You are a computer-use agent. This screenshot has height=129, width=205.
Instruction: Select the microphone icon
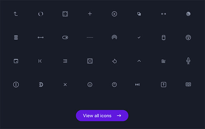[188, 61]
